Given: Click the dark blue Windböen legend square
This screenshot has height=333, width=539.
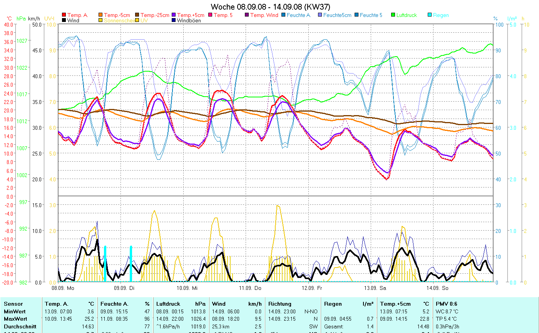Looking at the screenshot, I should click(x=174, y=20).
